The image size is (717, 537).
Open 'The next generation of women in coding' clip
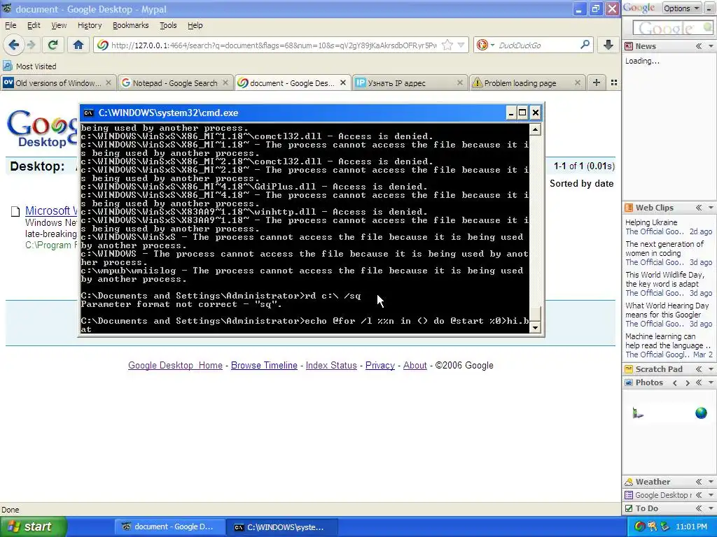664,248
